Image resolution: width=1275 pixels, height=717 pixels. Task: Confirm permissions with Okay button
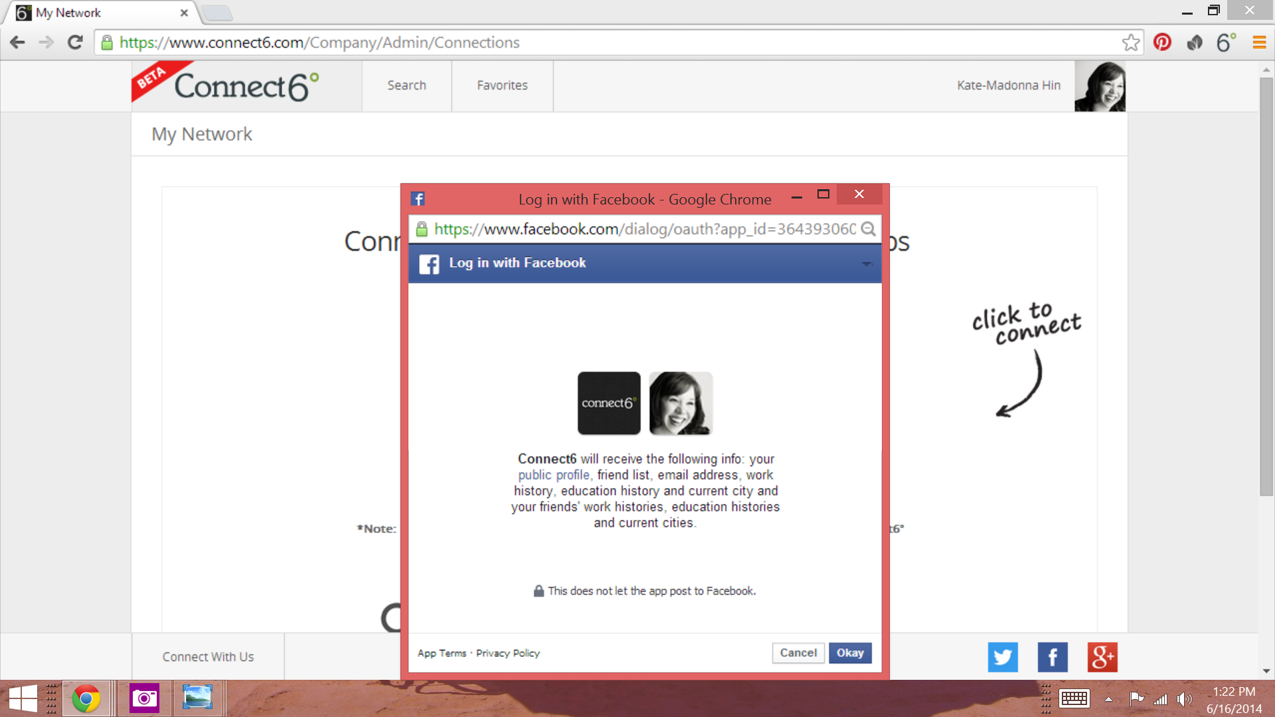point(850,653)
